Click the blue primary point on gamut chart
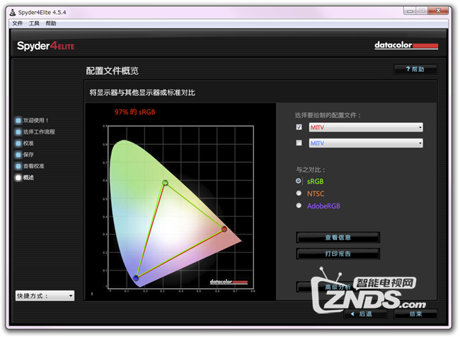This screenshot has width=460, height=337. (136, 278)
